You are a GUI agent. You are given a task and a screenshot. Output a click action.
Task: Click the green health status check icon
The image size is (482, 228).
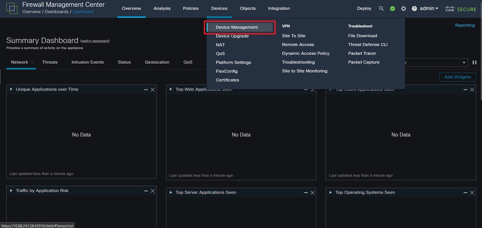point(393,9)
